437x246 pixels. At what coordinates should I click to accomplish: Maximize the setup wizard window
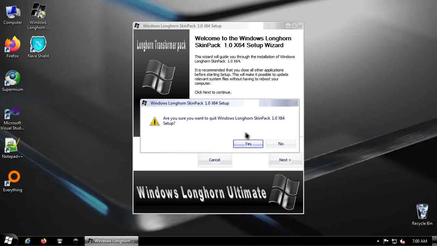294,26
